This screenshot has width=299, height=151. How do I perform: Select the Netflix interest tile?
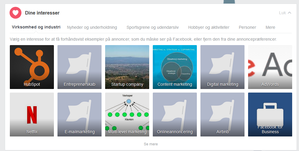(32, 115)
